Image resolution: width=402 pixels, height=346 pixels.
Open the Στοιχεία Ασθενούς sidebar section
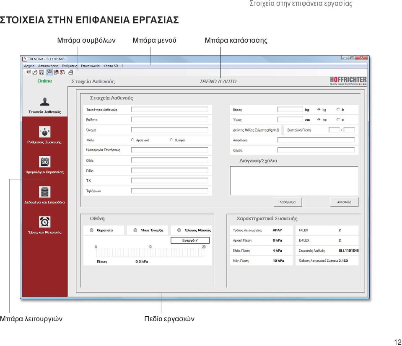[45, 106]
